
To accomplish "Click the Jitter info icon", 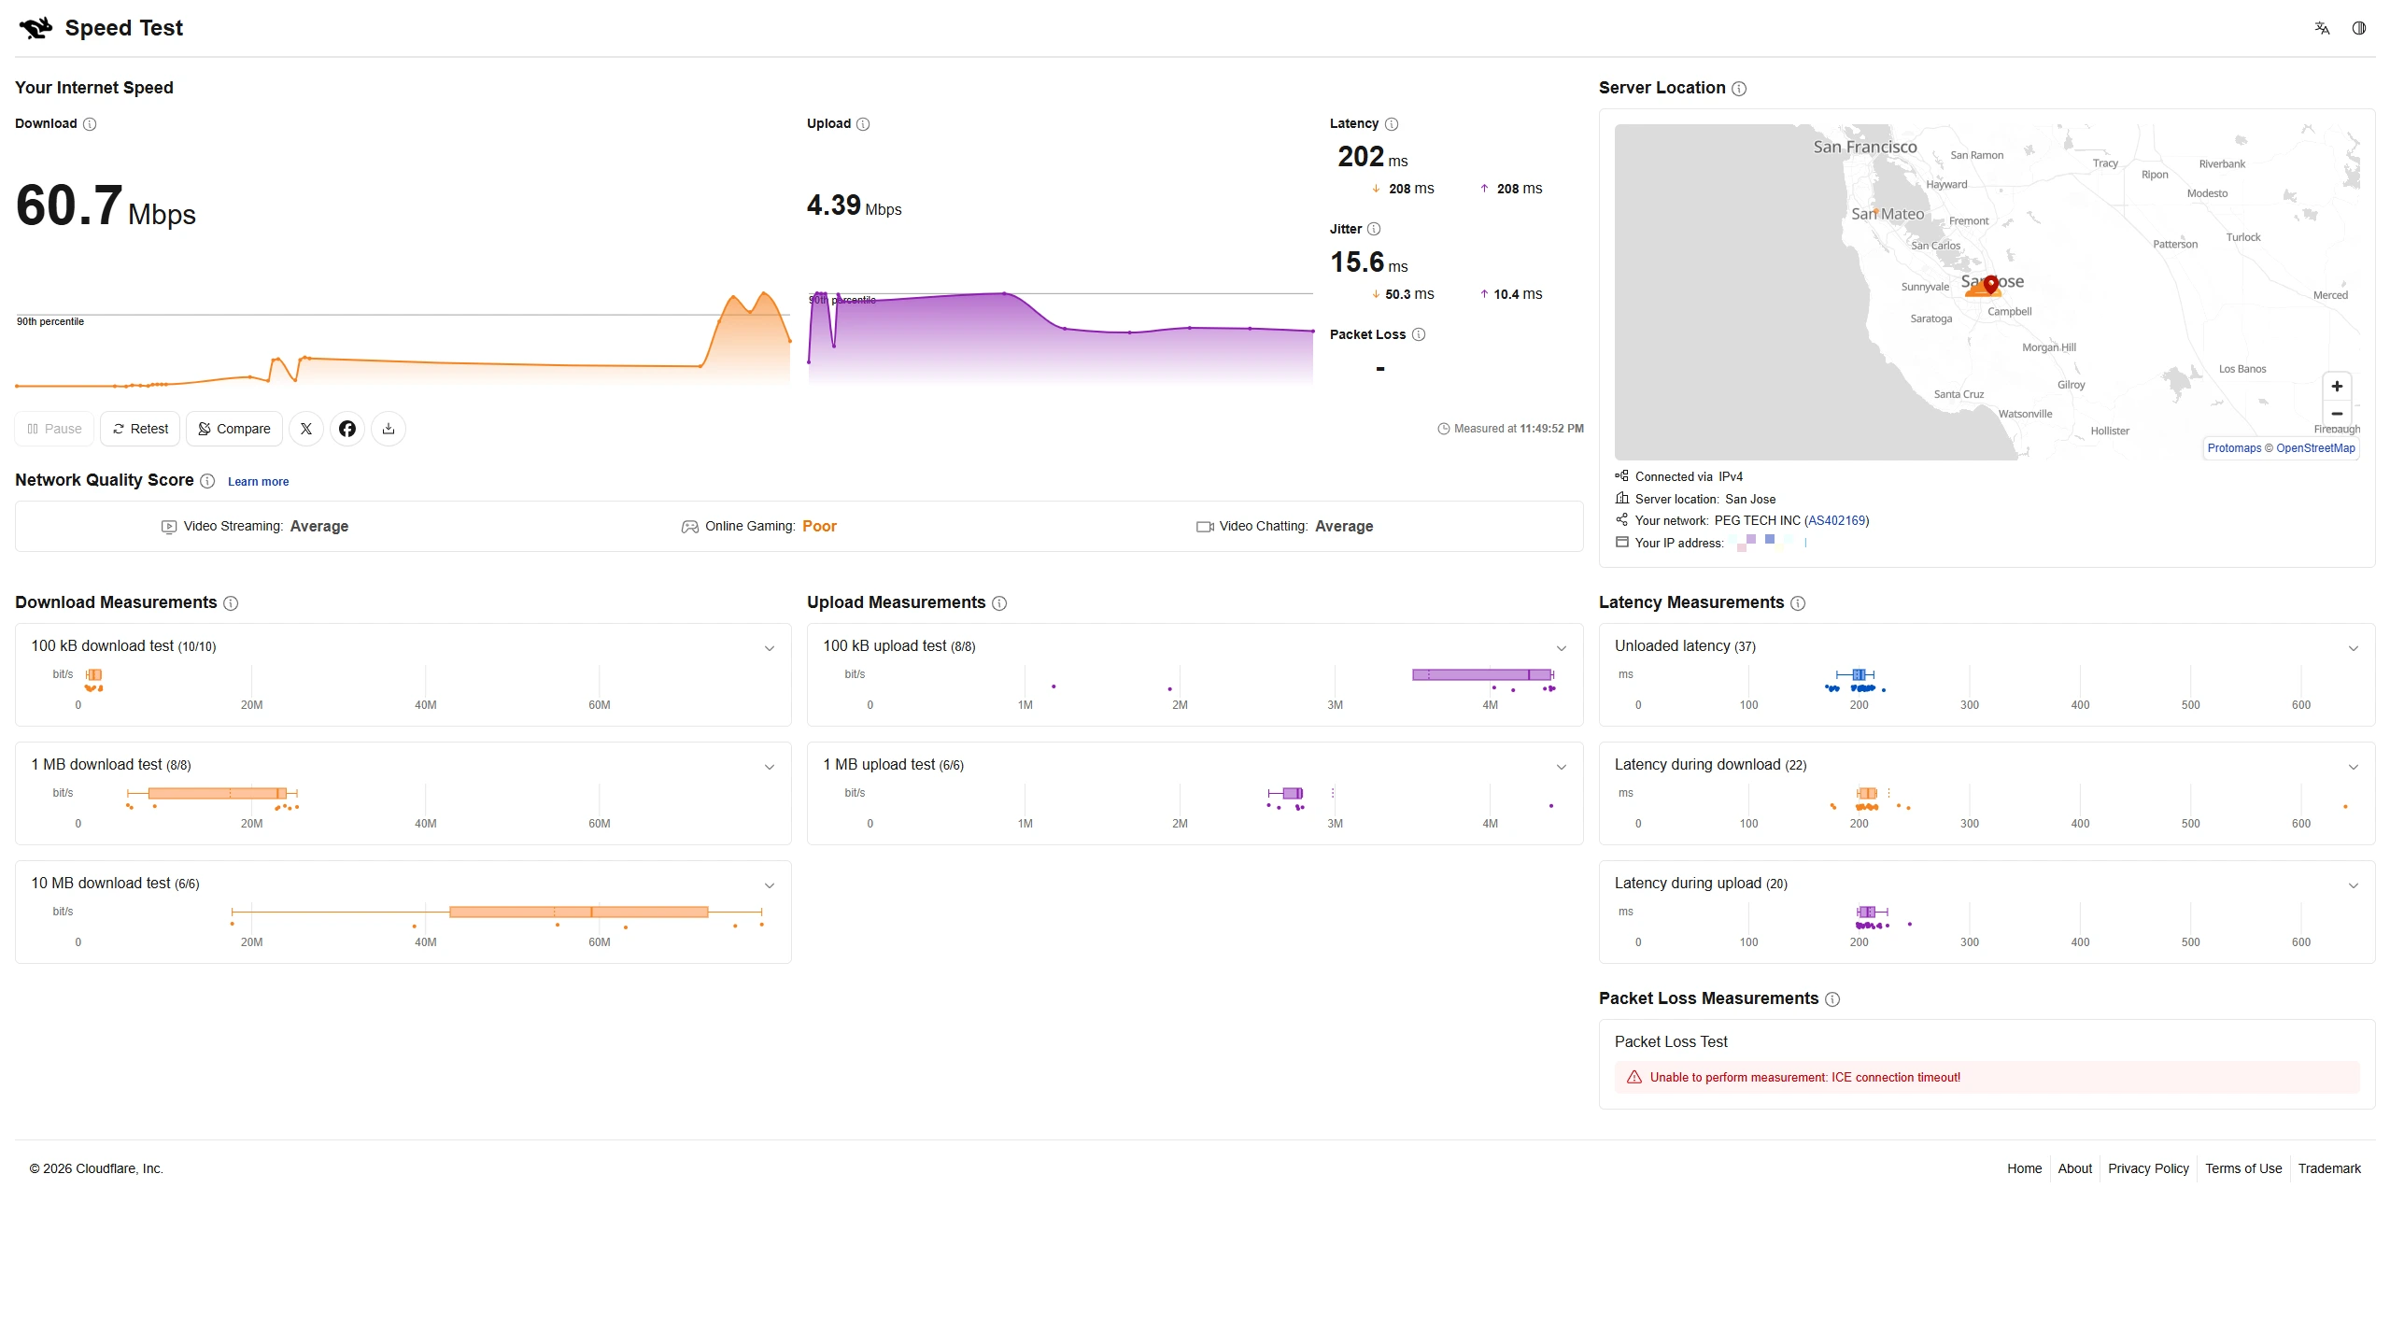I will click(1374, 230).
